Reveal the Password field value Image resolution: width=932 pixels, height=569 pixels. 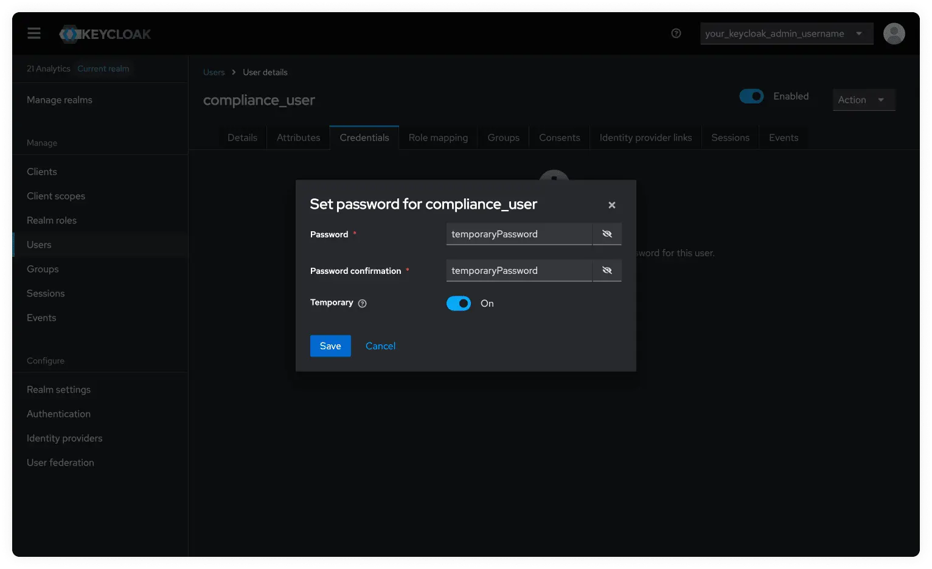tap(607, 234)
